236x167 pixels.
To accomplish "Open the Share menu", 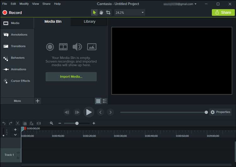I will coord(46,4).
